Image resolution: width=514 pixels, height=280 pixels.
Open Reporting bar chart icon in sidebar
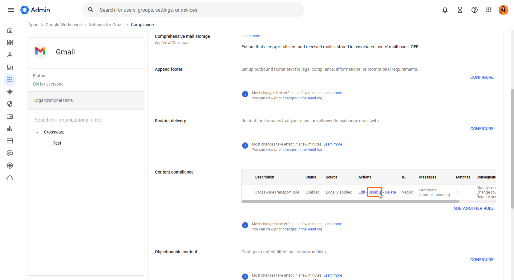[x=10, y=129]
